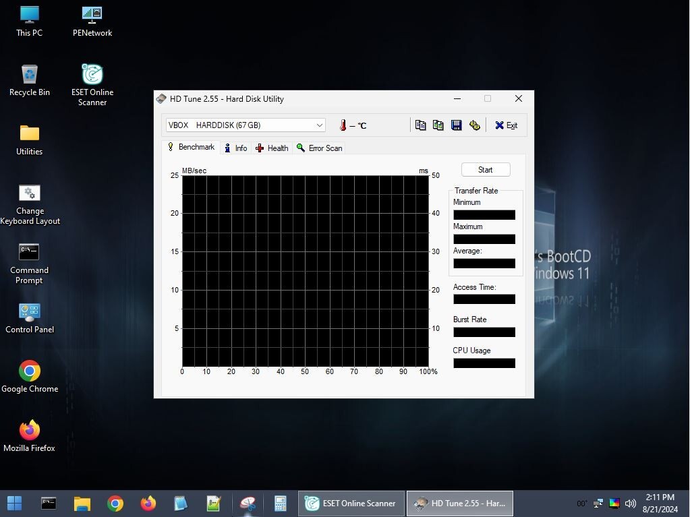Switch to the Error Scan tab
690x517 pixels.
[x=319, y=148]
